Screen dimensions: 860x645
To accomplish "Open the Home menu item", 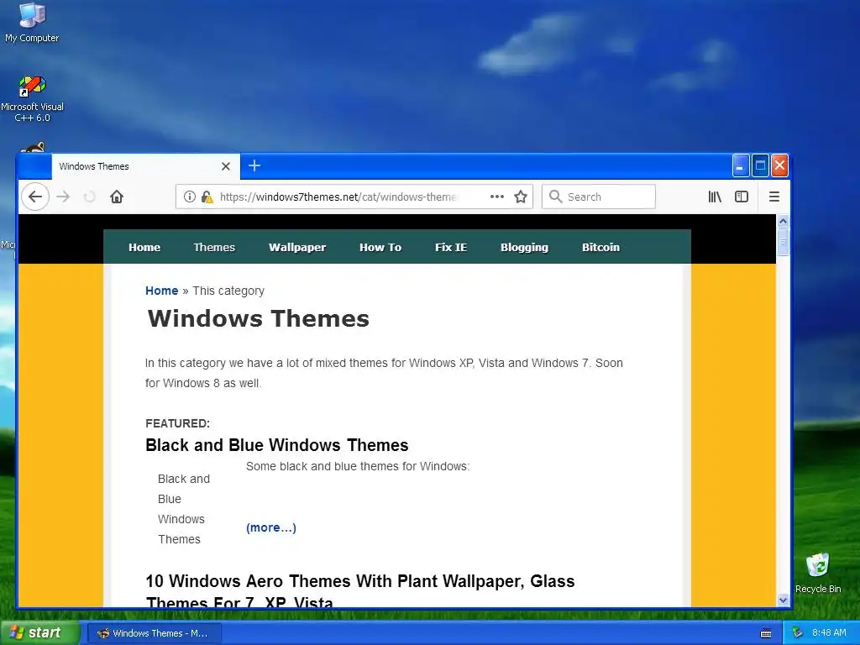I will click(144, 248).
